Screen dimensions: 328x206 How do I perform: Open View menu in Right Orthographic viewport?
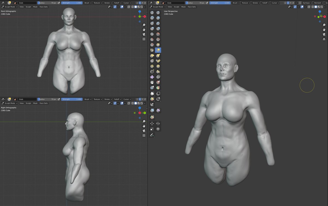pyautogui.click(x=22, y=103)
